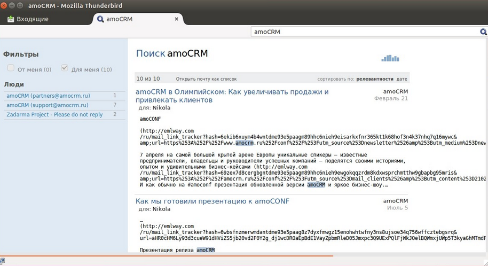Viewport: 488px width, 266px height.
Task: Open message Как мы готовили презентацию к amoCONF
Action: coord(212,201)
